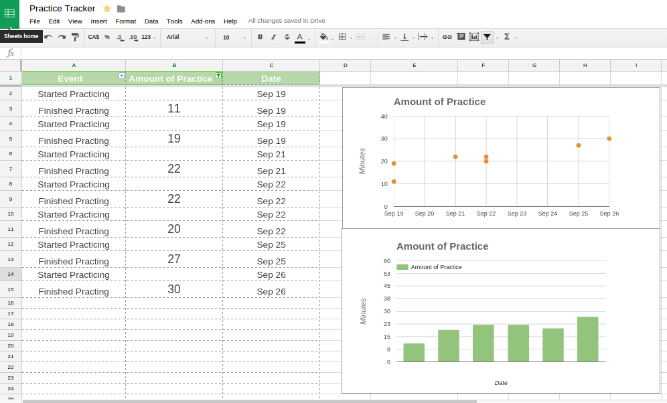Increase decimal places
This screenshot has height=403, width=667.
tap(133, 37)
